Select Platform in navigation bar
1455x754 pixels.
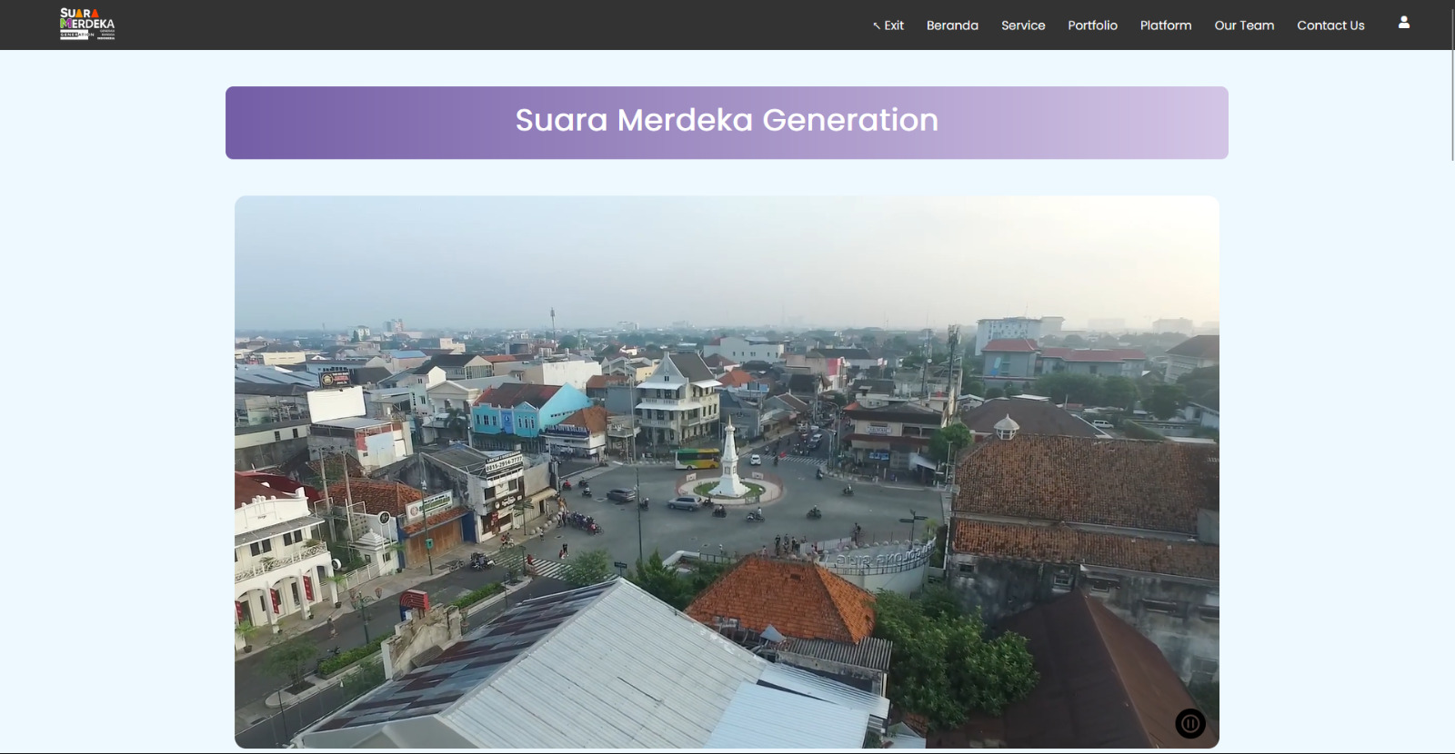[1166, 25]
